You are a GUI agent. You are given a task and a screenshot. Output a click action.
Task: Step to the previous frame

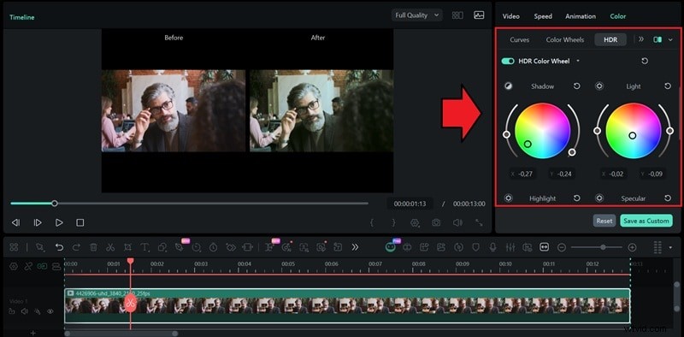pyautogui.click(x=15, y=222)
